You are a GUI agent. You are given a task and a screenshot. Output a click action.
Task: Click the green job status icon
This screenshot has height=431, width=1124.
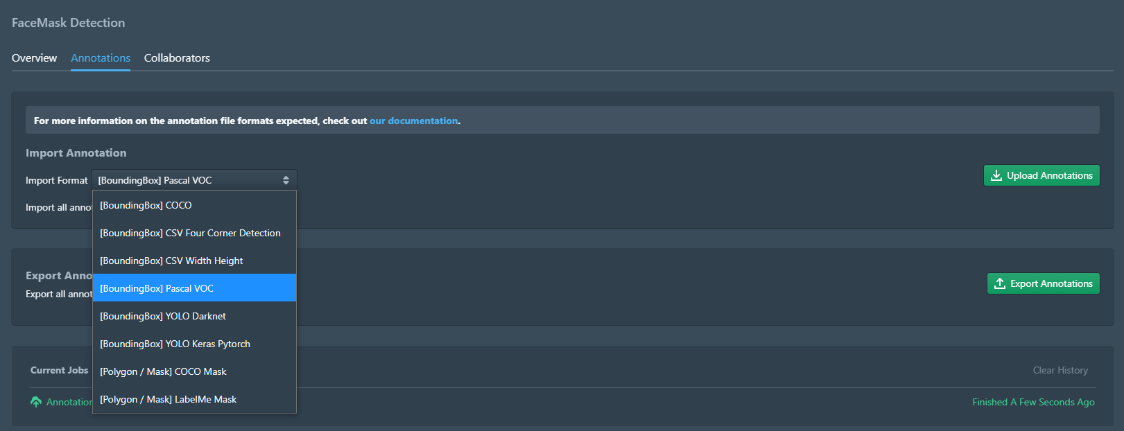click(36, 402)
